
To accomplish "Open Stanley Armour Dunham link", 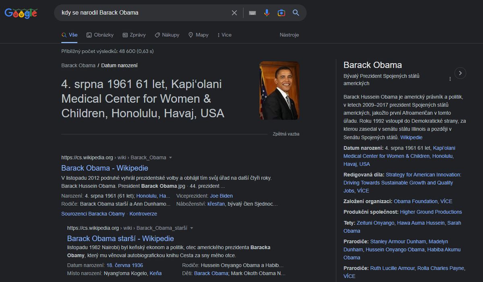I will (x=398, y=242).
